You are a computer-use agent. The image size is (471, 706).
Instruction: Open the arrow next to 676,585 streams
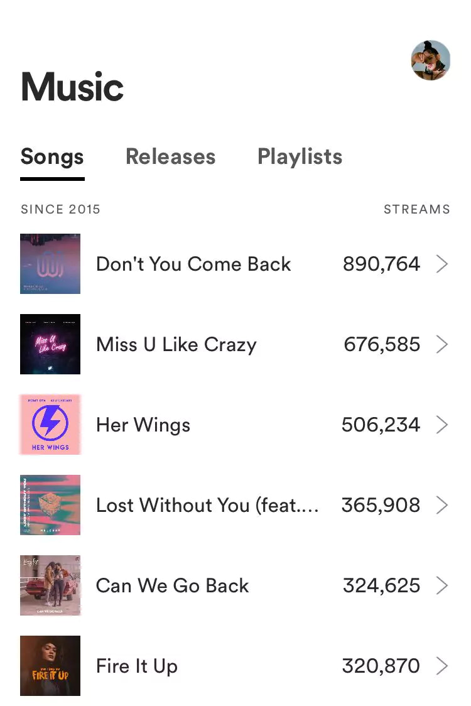coord(442,345)
